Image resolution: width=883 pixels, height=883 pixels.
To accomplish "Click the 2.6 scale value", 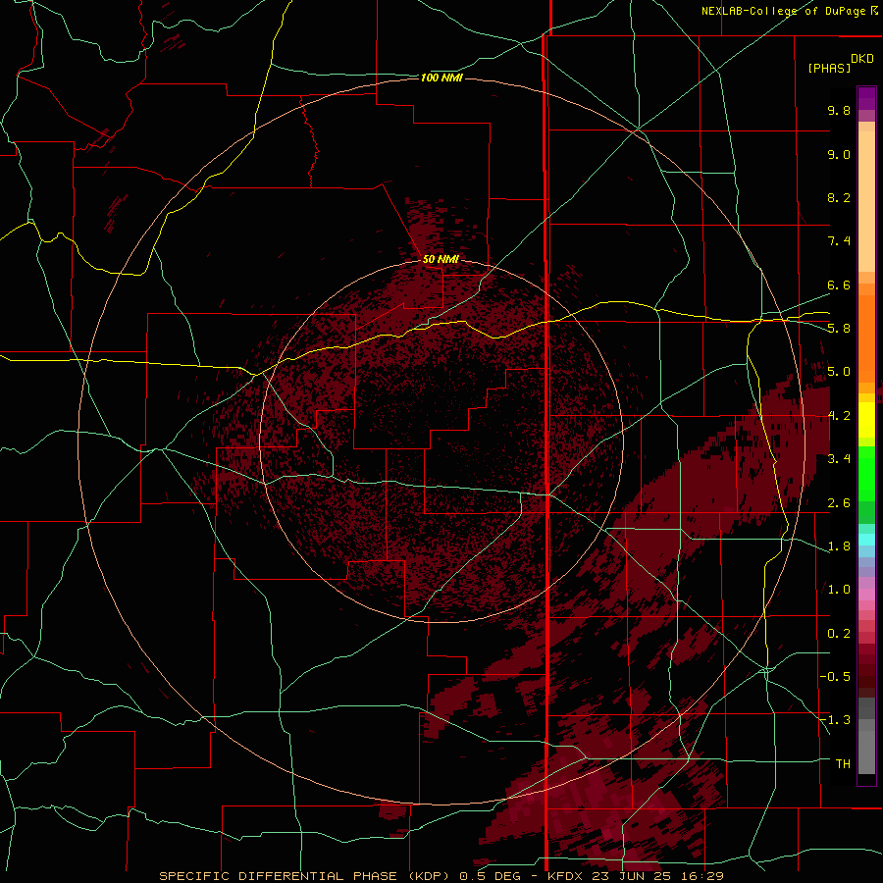I will tap(839, 503).
